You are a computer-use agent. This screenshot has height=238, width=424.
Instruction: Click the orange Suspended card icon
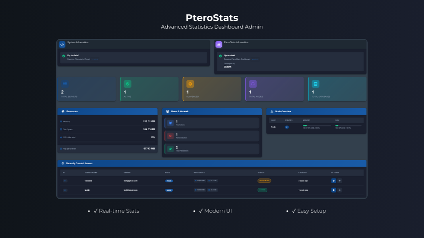point(190,84)
